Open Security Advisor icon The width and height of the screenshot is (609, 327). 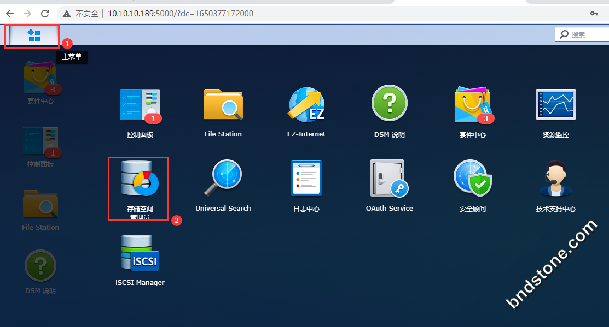473,178
